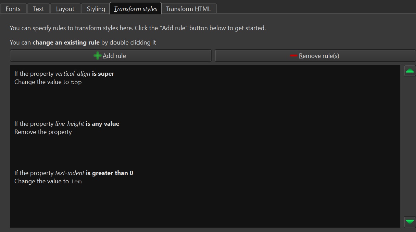Switch to the Fonts tab
This screenshot has width=416, height=232.
pos(13,9)
